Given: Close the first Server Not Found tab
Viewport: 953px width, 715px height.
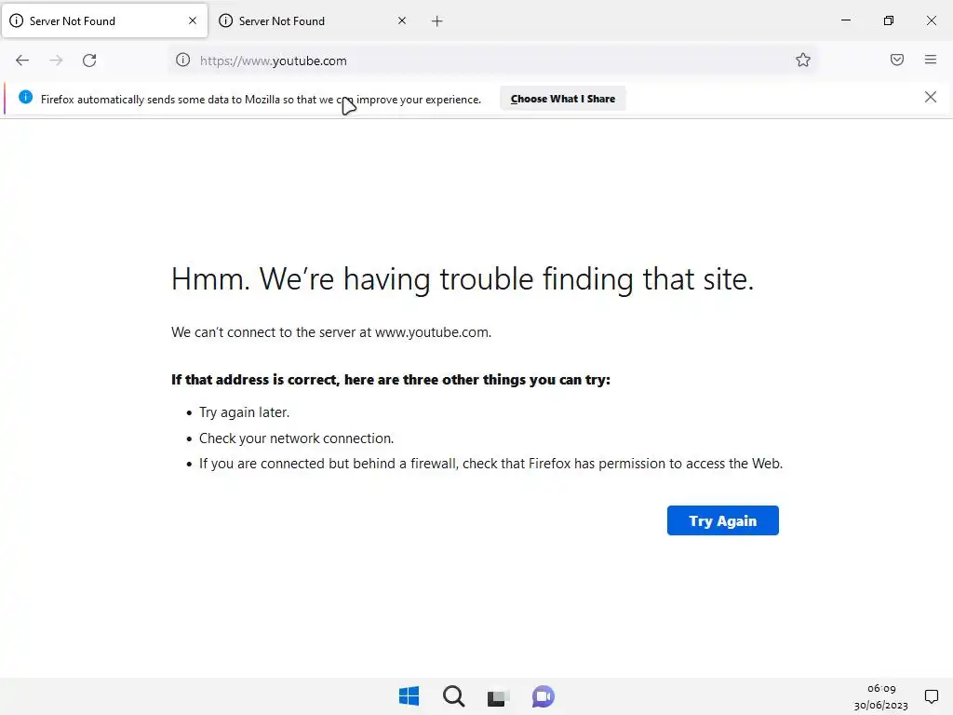Looking at the screenshot, I should click(193, 20).
